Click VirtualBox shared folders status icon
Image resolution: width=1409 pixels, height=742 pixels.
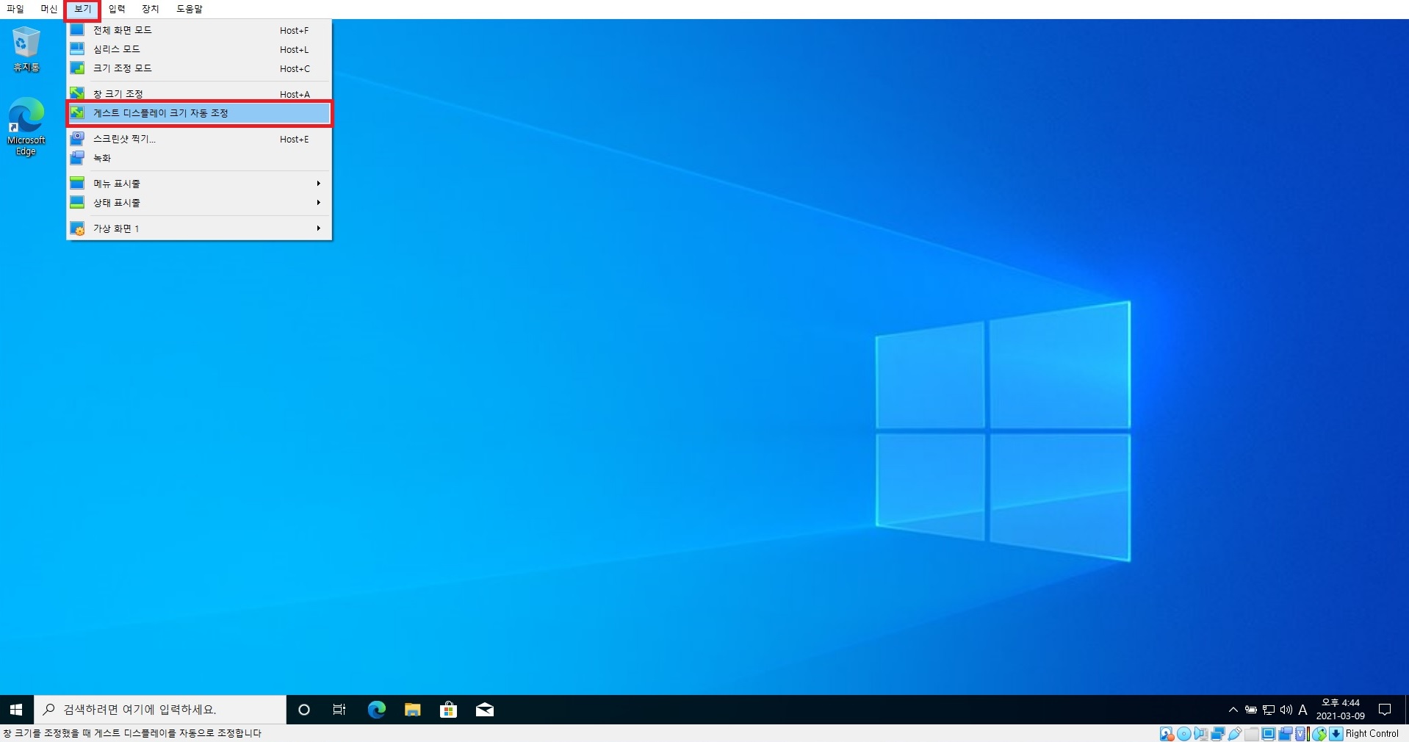(1252, 734)
